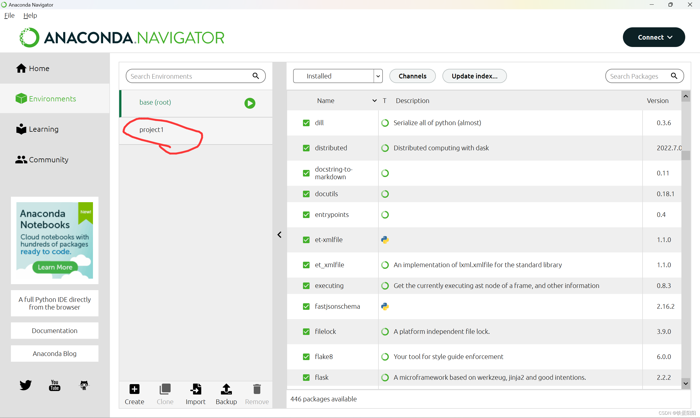Click the magnifier in Search Packages
The image size is (700, 418).
click(x=674, y=76)
